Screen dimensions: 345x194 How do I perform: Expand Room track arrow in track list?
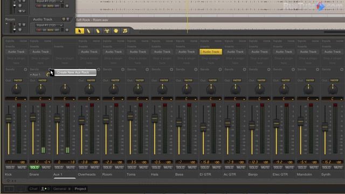tap(6, 24)
